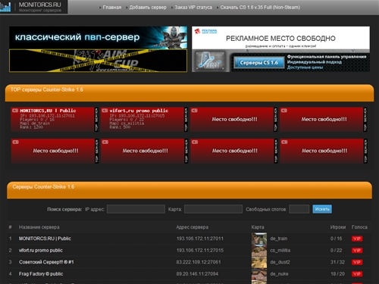
Task: Click the CS icon on vifort.ru promo card
Action: point(105,111)
